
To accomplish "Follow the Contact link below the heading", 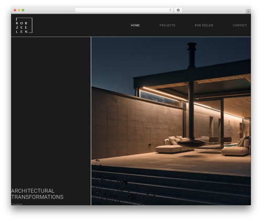I will [x=17, y=204].
